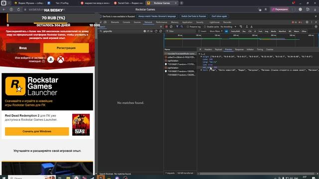
Task: Click the red record network log button
Action: pos(166,26)
